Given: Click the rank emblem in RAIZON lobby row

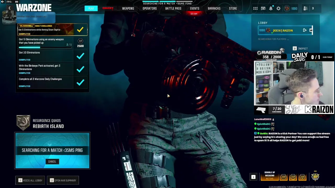Looking at the screenshot, I should [269, 30].
